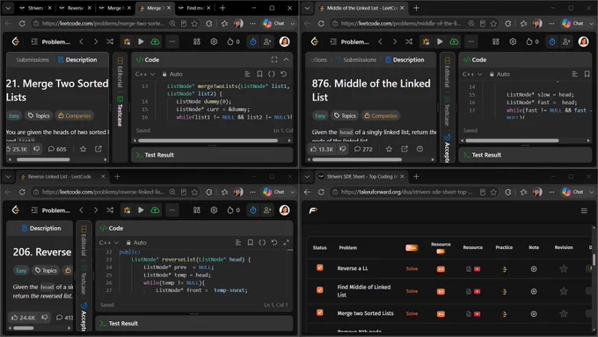Switch to Reverse browser tab in top-left window
The width and height of the screenshot is (598, 337).
tap(75, 8)
